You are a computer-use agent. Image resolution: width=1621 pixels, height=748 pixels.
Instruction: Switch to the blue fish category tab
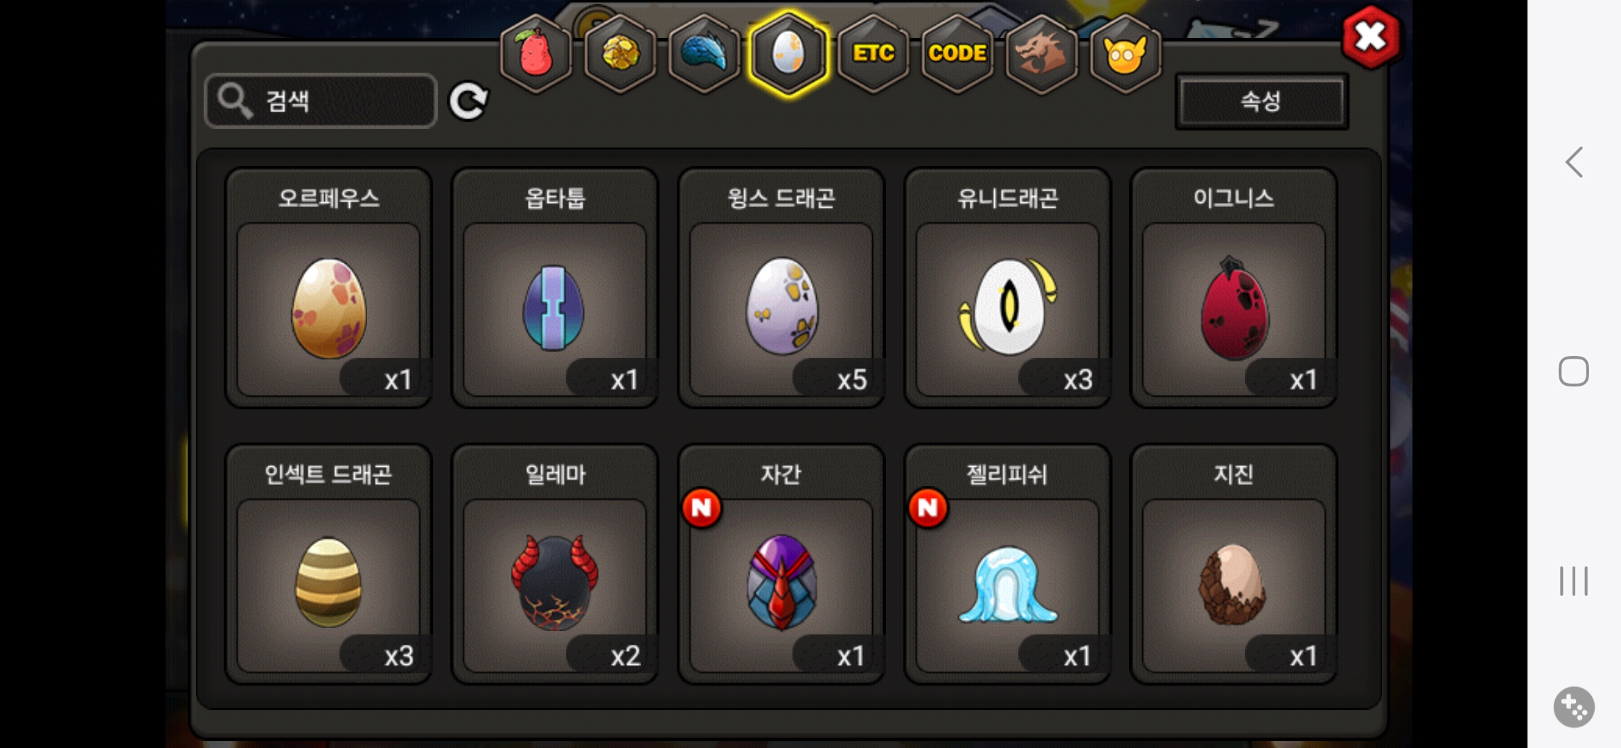click(705, 54)
